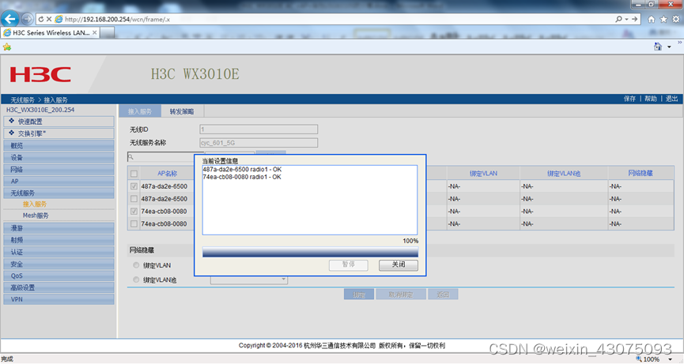Click 关闭 button in settings dialog
The width and height of the screenshot is (684, 364).
pos(399,265)
